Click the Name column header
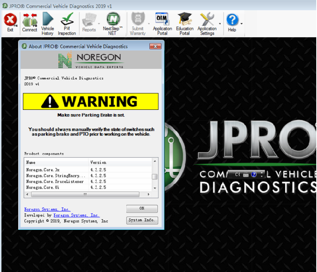Screen dimensions: 317x272 pos(56,162)
